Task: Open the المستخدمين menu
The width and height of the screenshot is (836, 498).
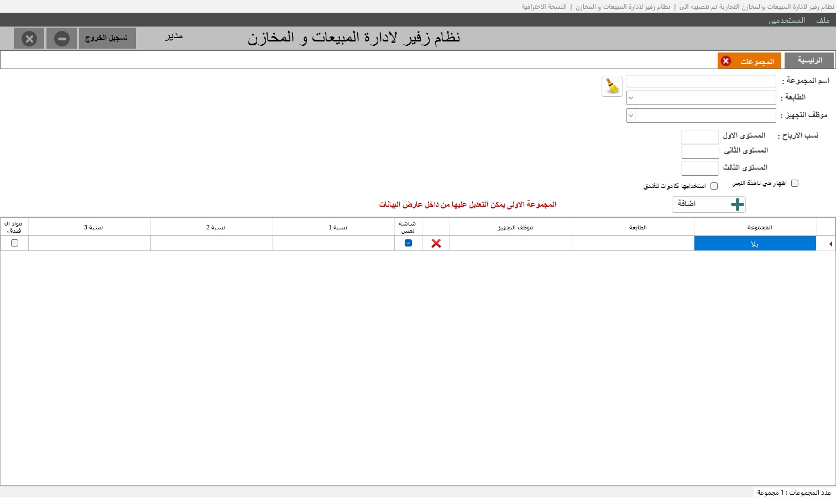Action: 786,20
